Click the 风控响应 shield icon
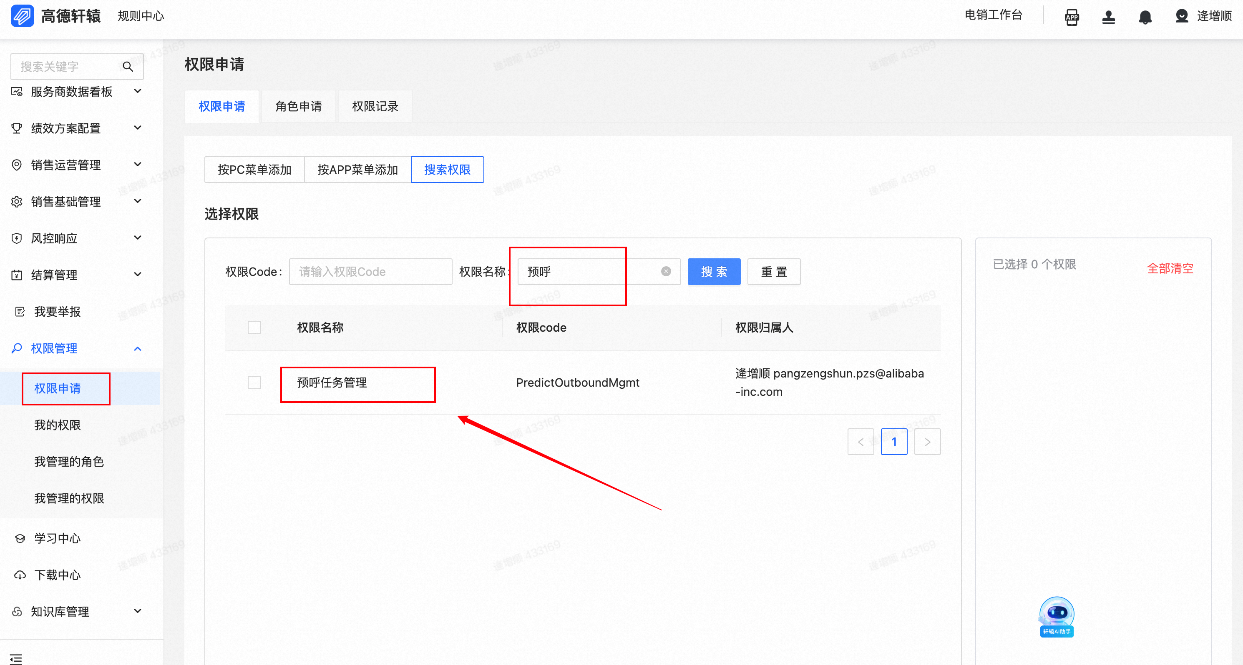The image size is (1243, 665). point(17,238)
